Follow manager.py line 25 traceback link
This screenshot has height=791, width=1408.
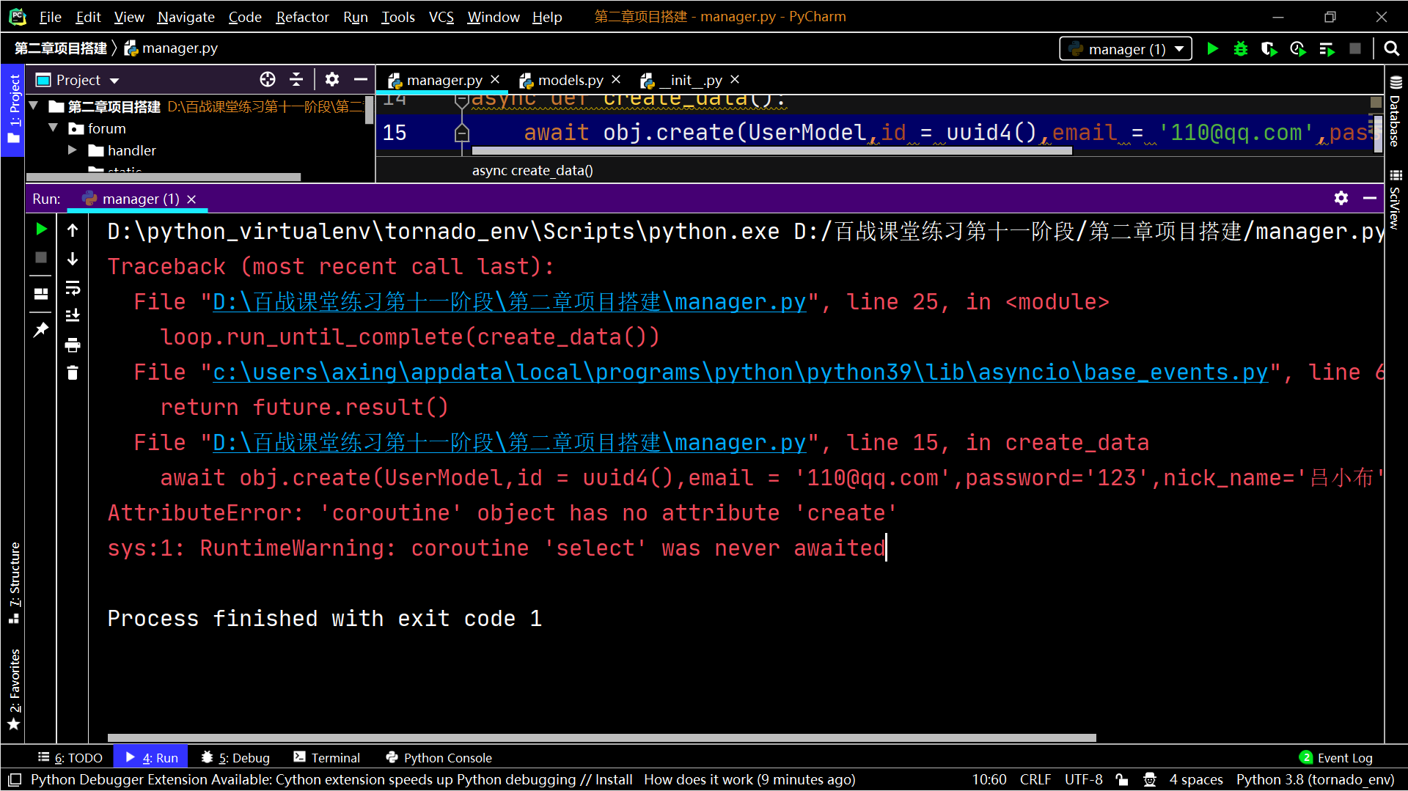coord(509,301)
